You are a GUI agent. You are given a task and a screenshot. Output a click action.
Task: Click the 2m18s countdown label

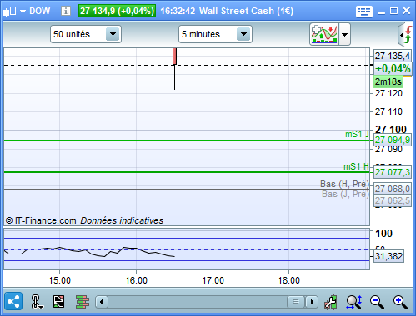(x=388, y=81)
